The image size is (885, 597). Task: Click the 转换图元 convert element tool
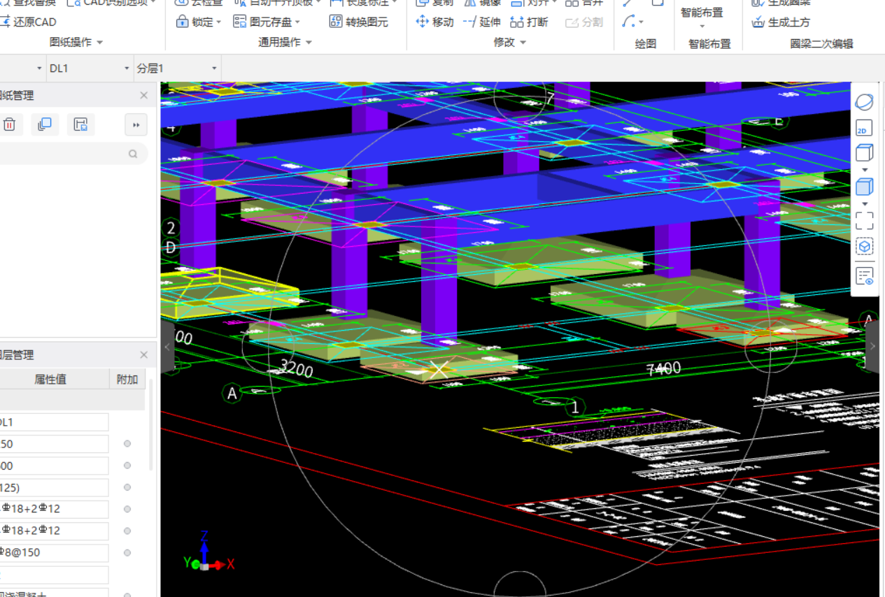point(359,22)
